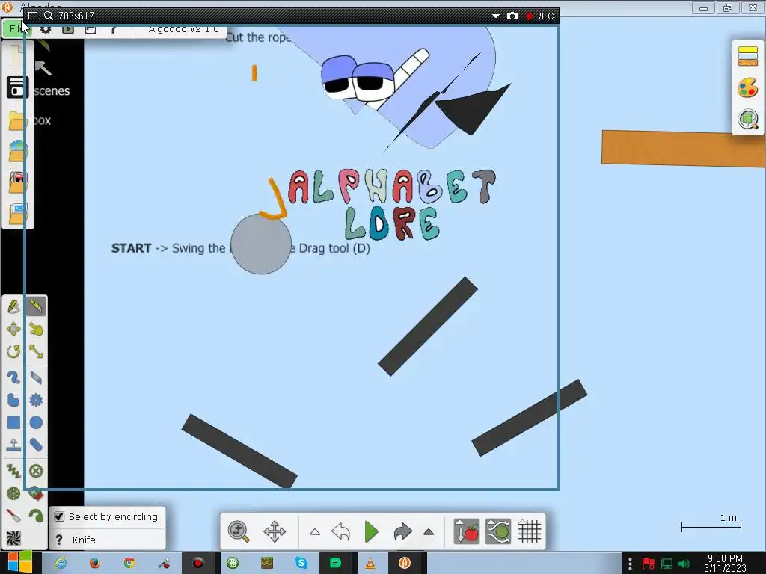Open the options gear menu
766x574 pixels.
coord(46,30)
